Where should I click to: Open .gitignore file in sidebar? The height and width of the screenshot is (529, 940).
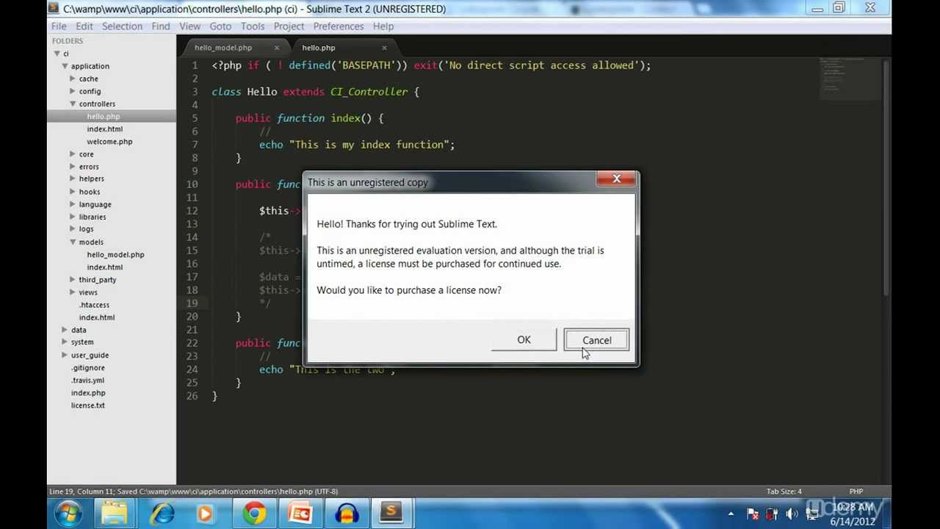coord(87,367)
